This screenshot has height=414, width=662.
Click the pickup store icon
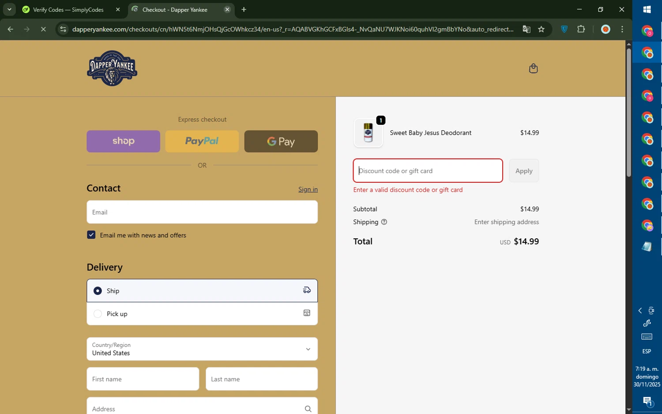pyautogui.click(x=307, y=313)
